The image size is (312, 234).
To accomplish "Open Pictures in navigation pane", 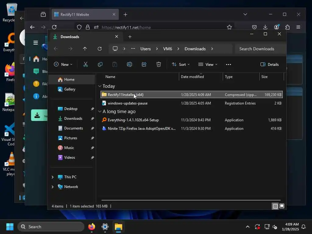I will 72,138.
